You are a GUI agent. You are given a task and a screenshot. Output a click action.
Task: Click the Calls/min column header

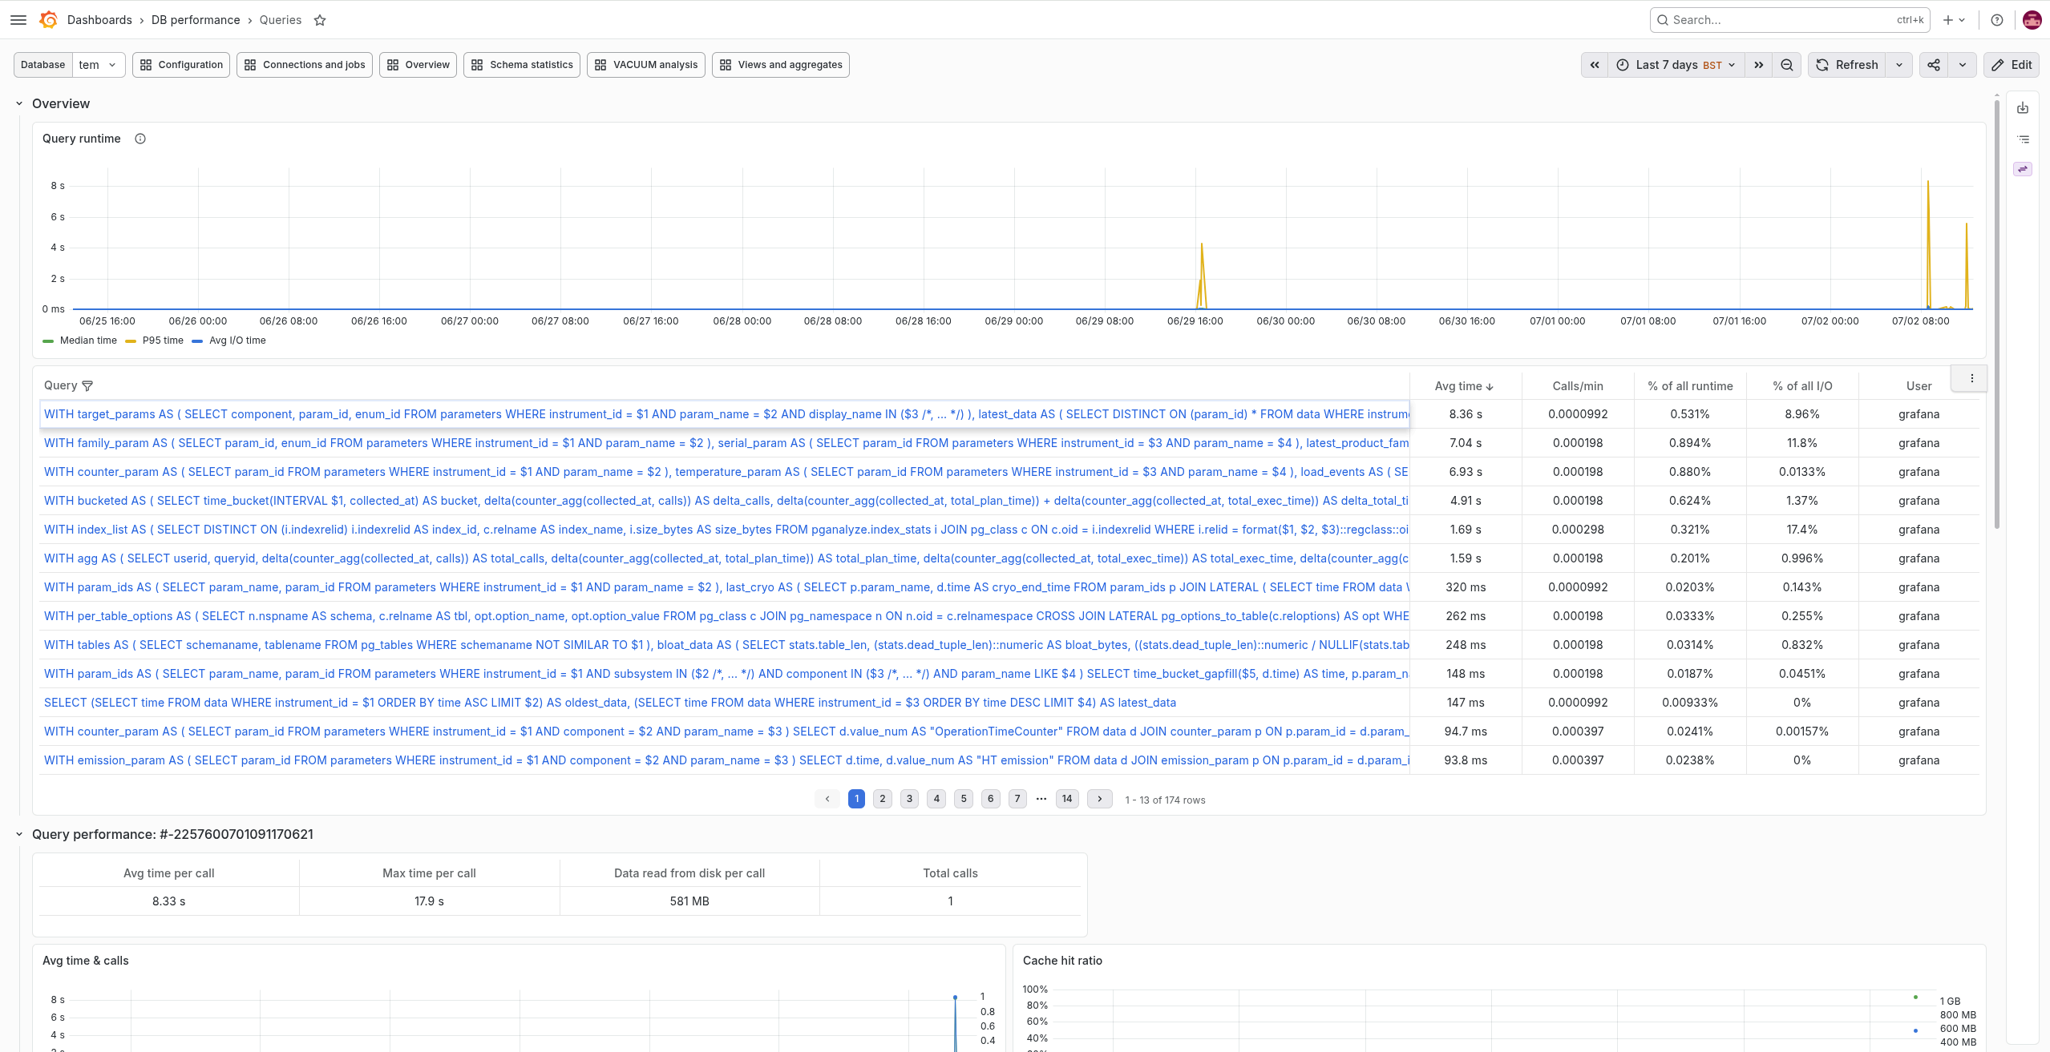click(x=1578, y=386)
